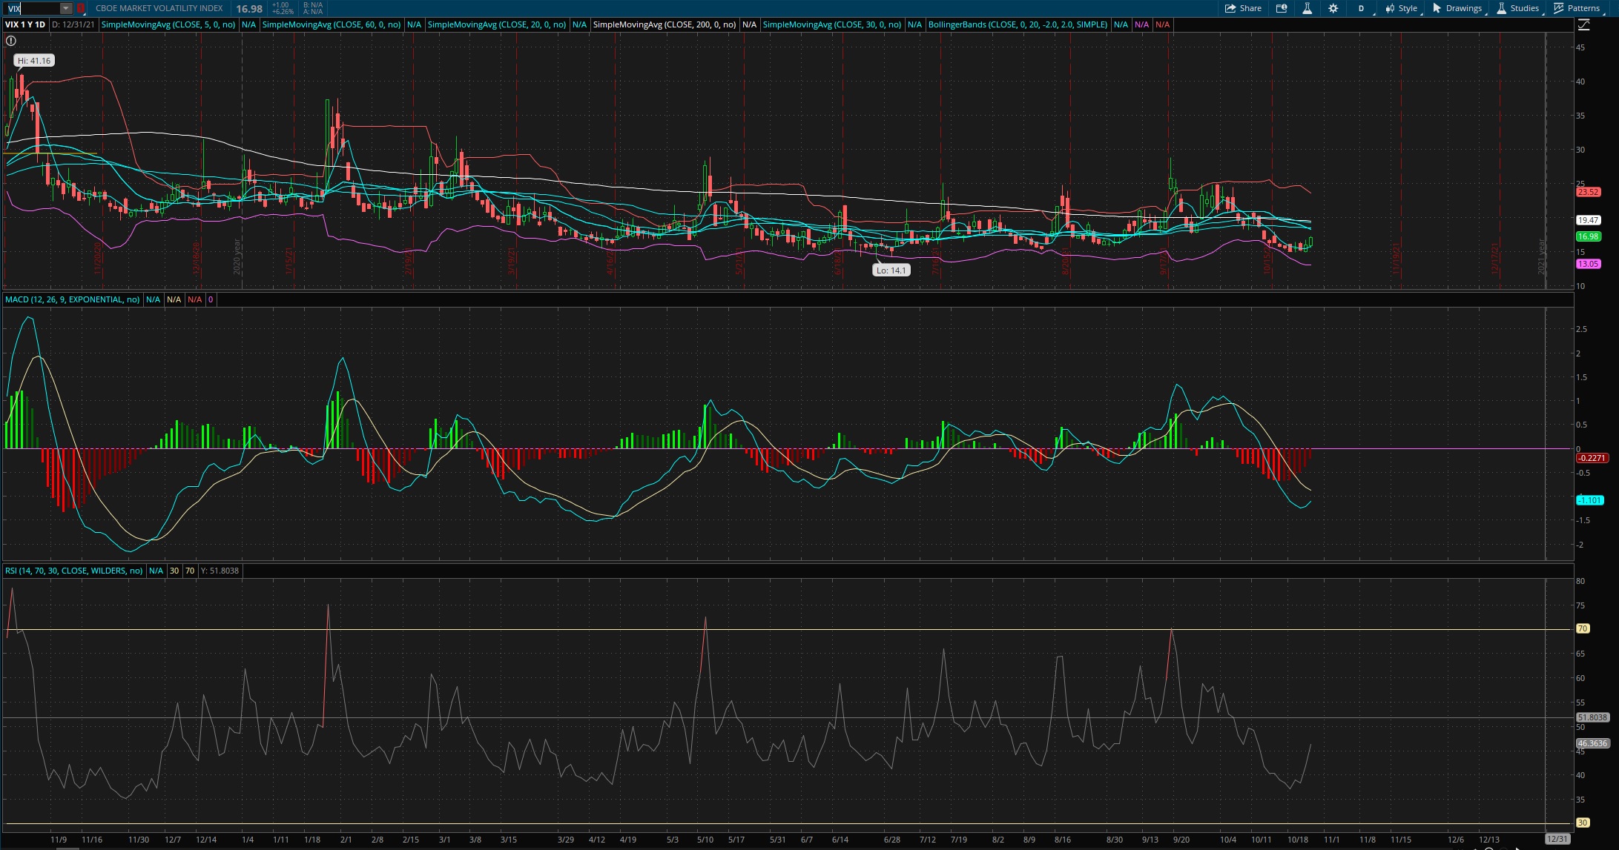Select SimpleMovingAvg (CLOSE, 20, 0, no) study label
Image resolution: width=1619 pixels, height=850 pixels.
click(497, 24)
